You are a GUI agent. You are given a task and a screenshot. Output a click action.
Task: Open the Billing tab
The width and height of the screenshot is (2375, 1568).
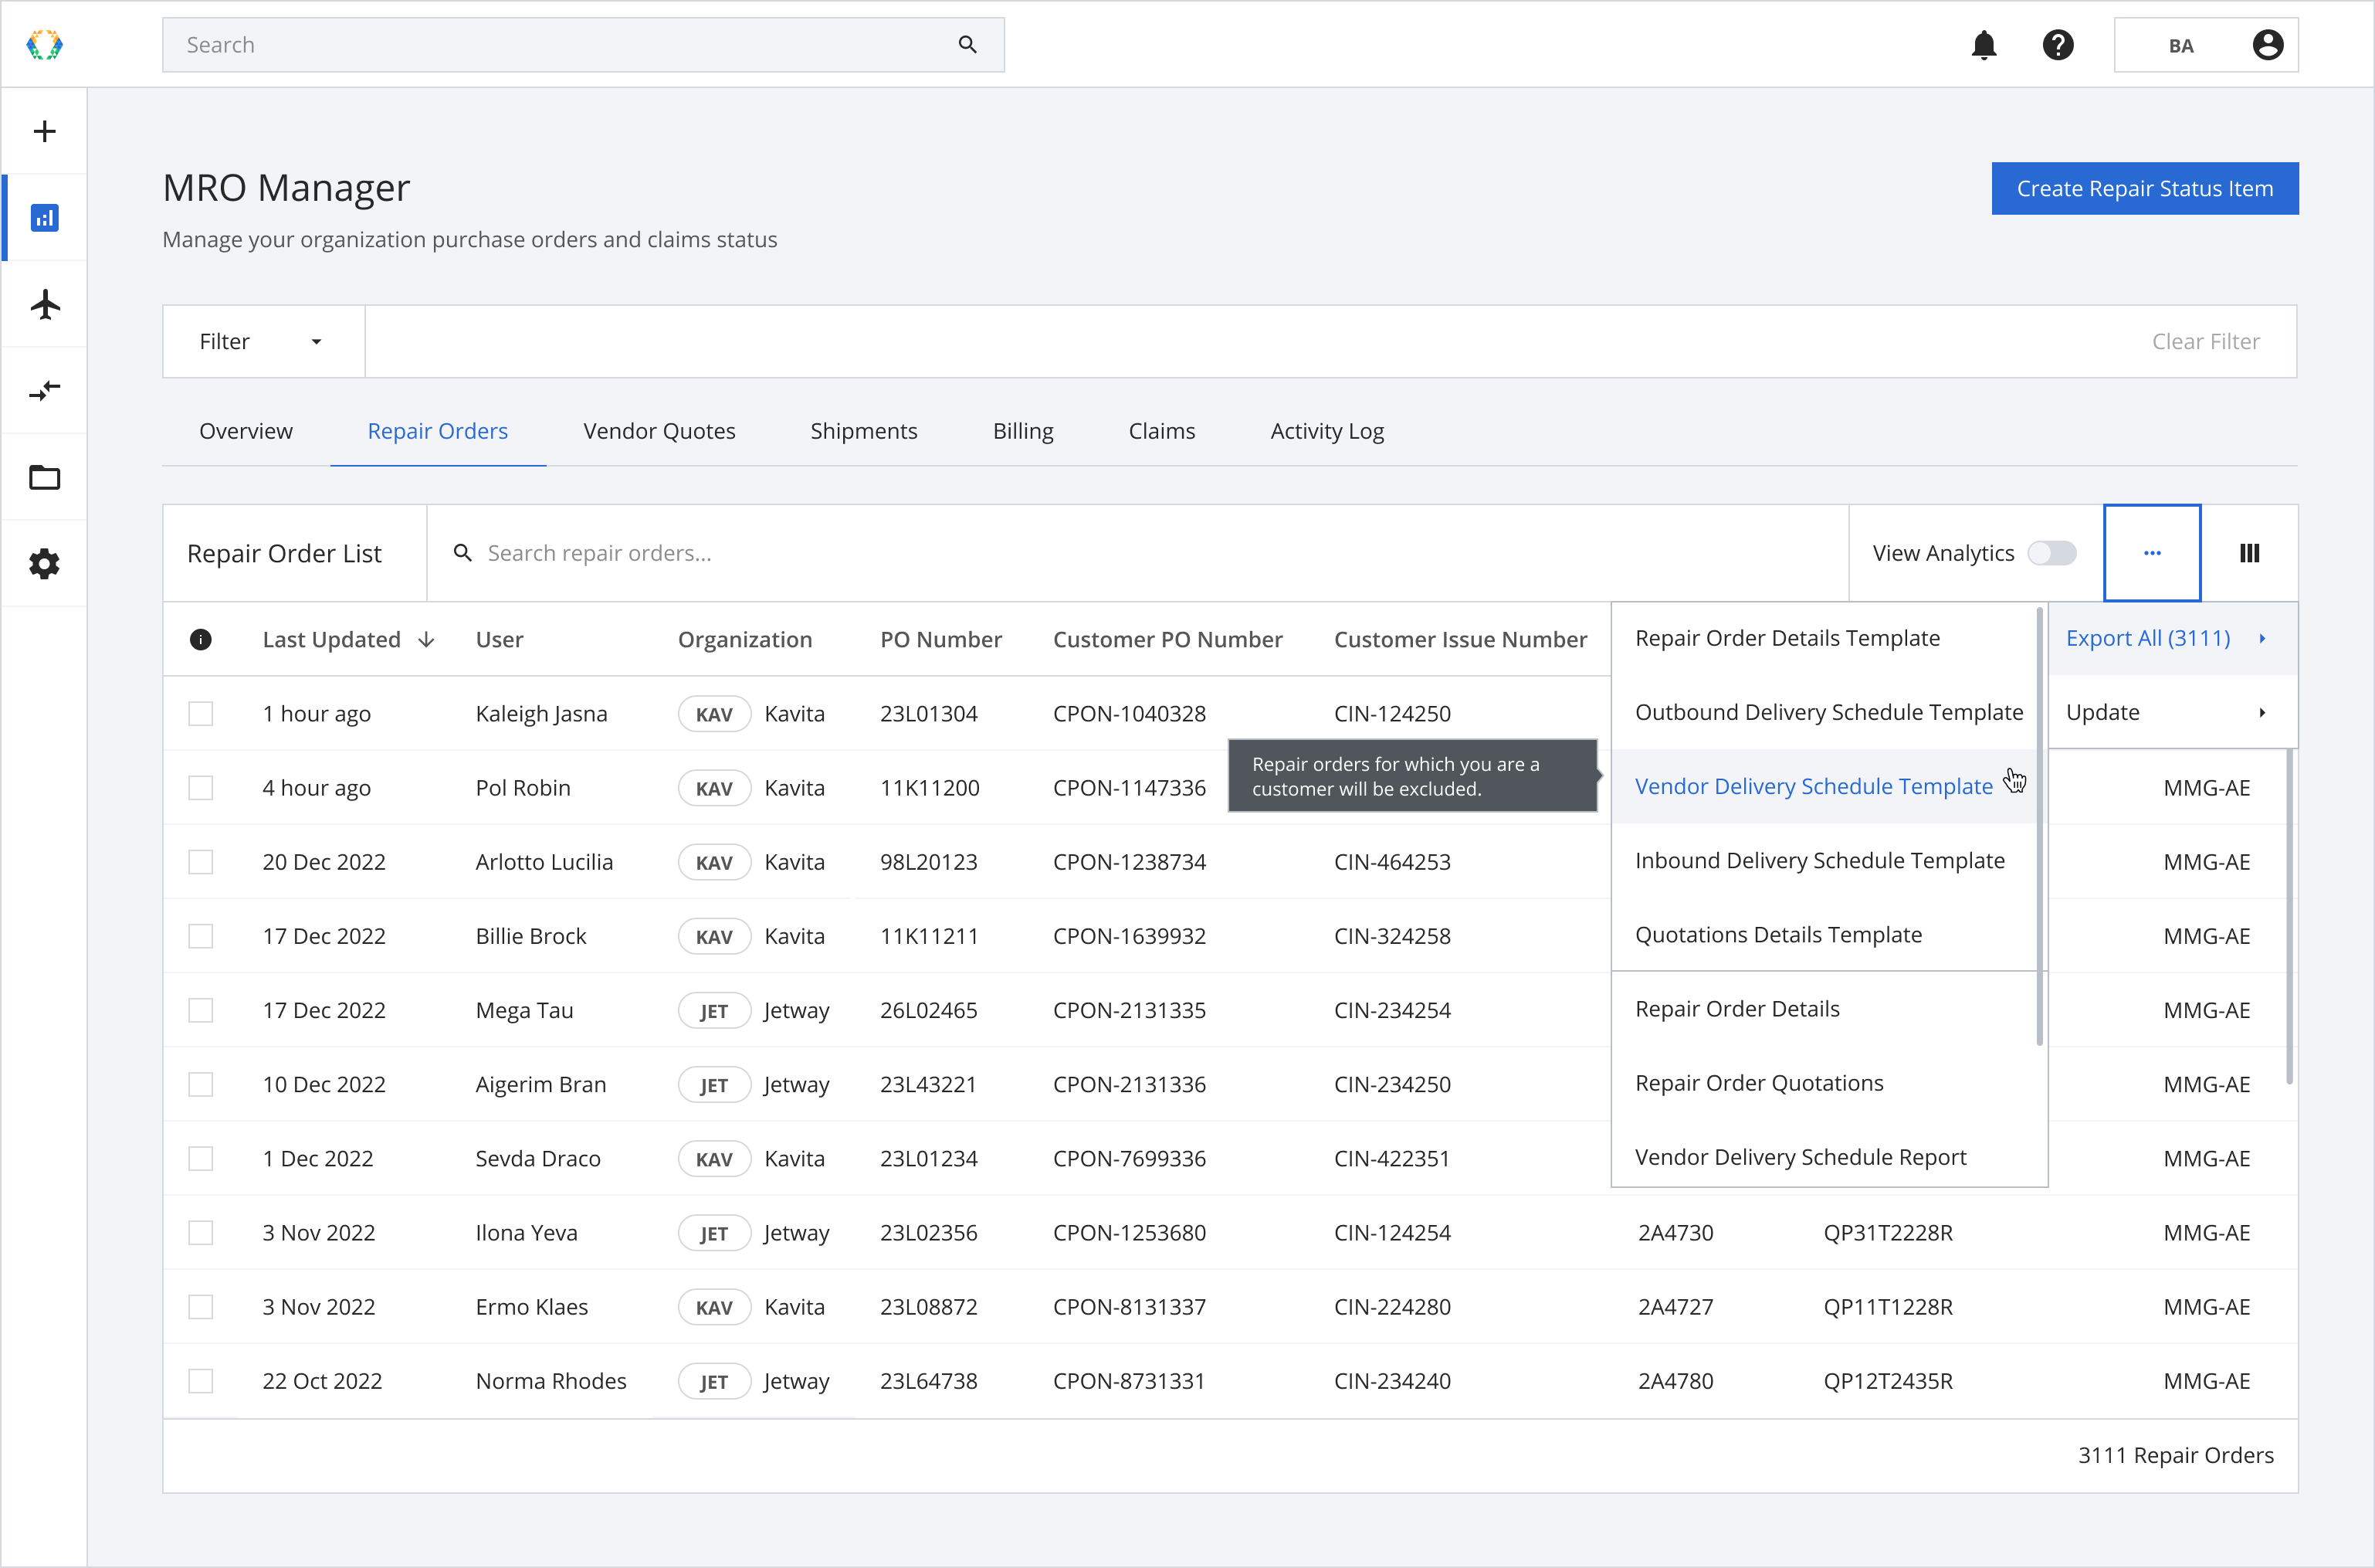click(x=1022, y=431)
